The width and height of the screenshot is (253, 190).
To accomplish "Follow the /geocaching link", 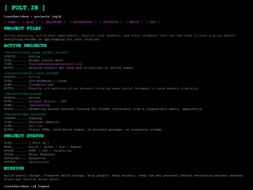I will click(x=39, y=105).
